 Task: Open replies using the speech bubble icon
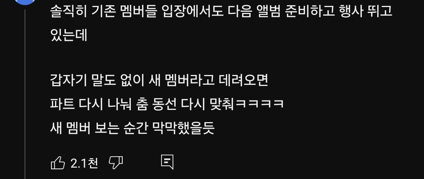(x=167, y=162)
